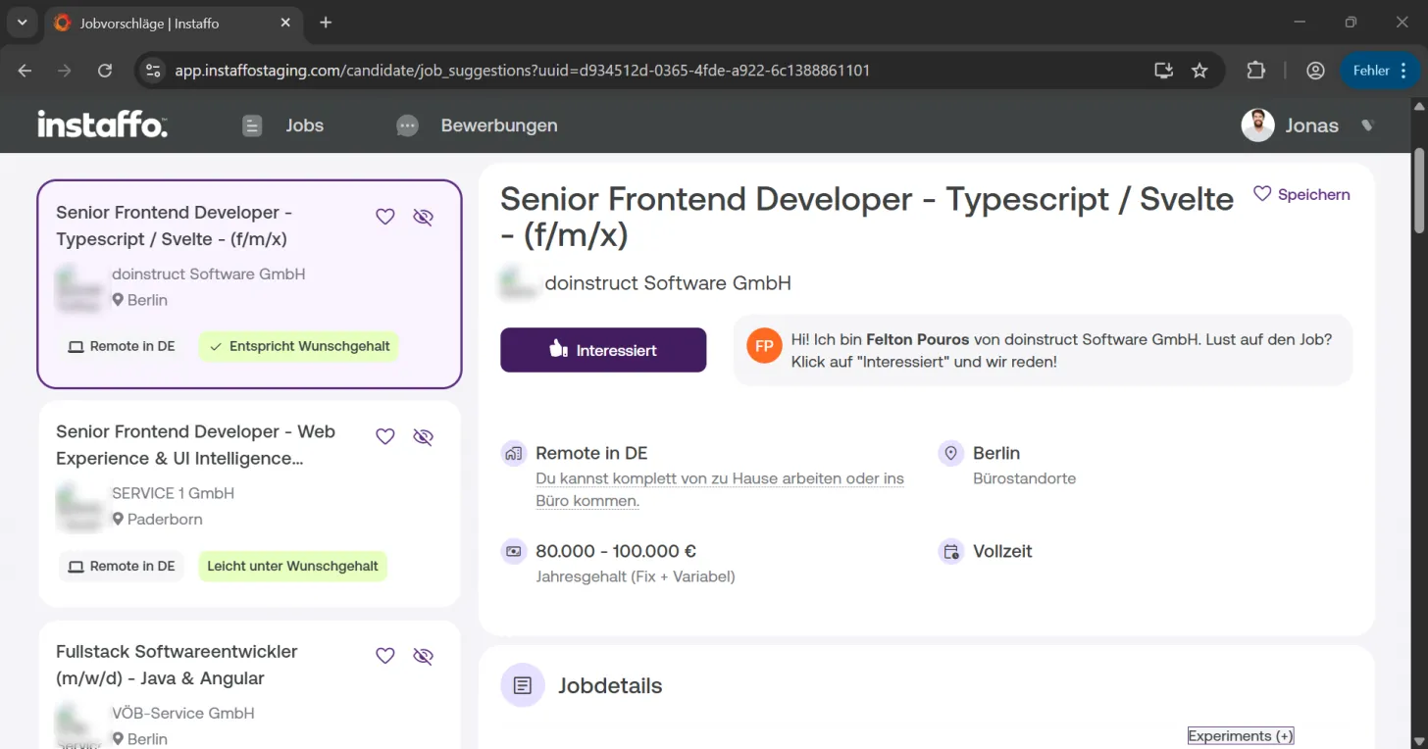This screenshot has height=749, width=1428.
Task: Open the Chrome profile icon
Action: [1315, 71]
